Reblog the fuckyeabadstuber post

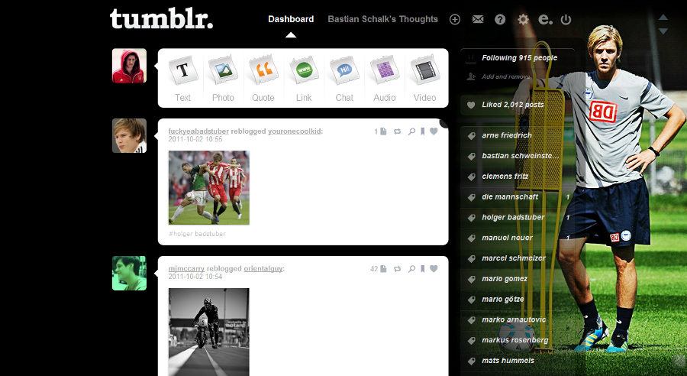[x=398, y=131]
